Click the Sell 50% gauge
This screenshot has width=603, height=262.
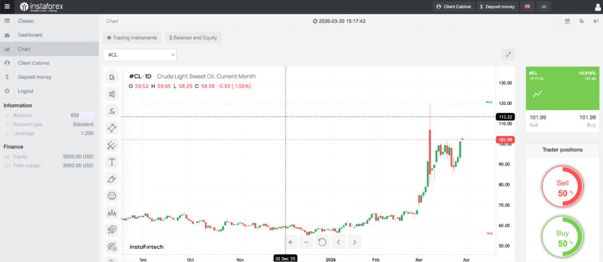click(x=562, y=188)
